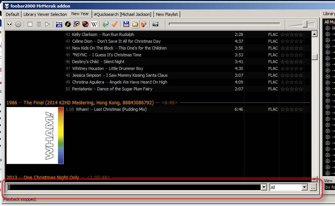The width and height of the screenshot is (335, 206).
Task: Click the orange checkmark icon
Action: click(115, 24)
